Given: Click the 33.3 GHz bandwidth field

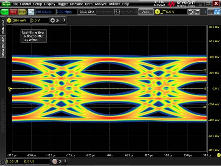Looking at the screenshot, I should click(87, 12).
